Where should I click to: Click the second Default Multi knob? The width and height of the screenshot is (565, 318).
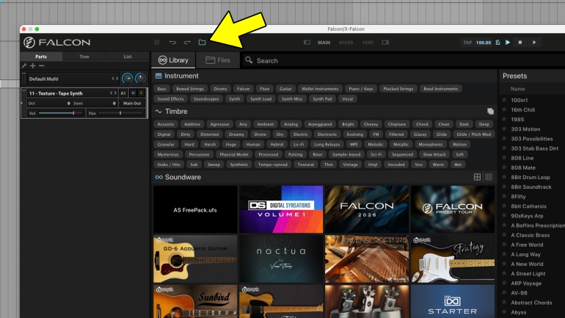pos(140,79)
